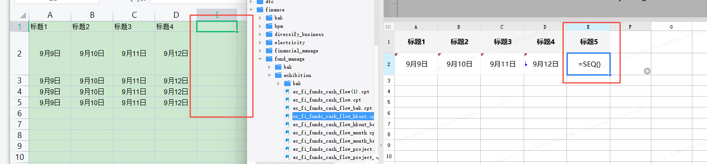Image resolution: width=707 pixels, height=164 pixels.
Task: Select the electricity folder label
Action: 290,42
